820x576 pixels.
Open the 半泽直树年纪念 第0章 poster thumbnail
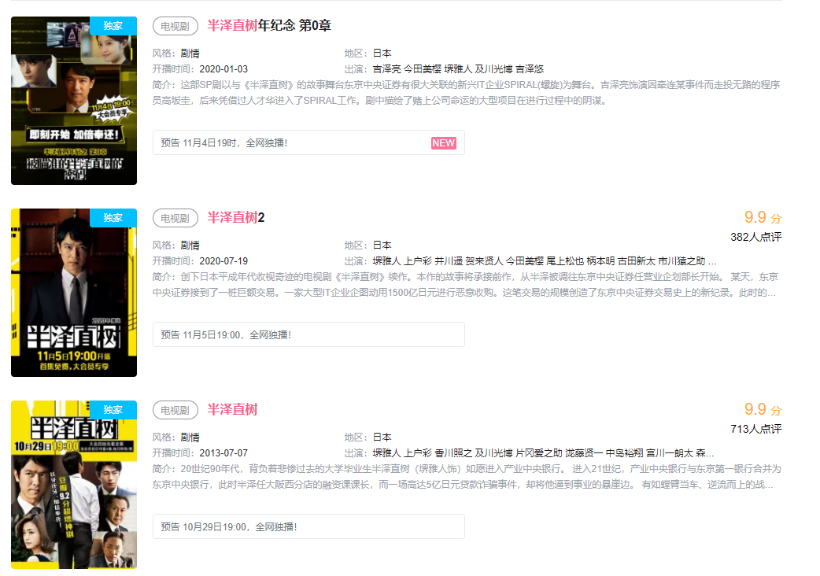coord(74,101)
